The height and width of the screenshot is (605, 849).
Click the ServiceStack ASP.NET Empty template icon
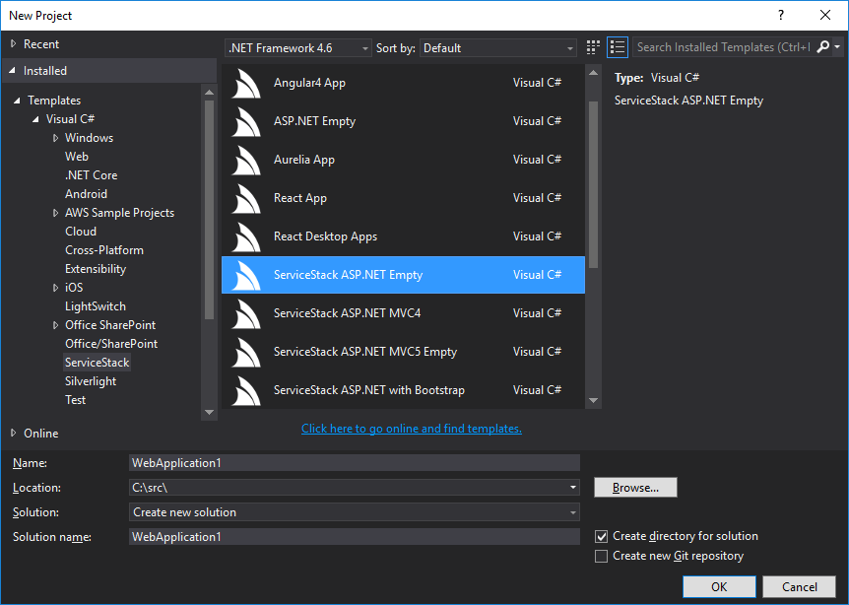coord(246,276)
